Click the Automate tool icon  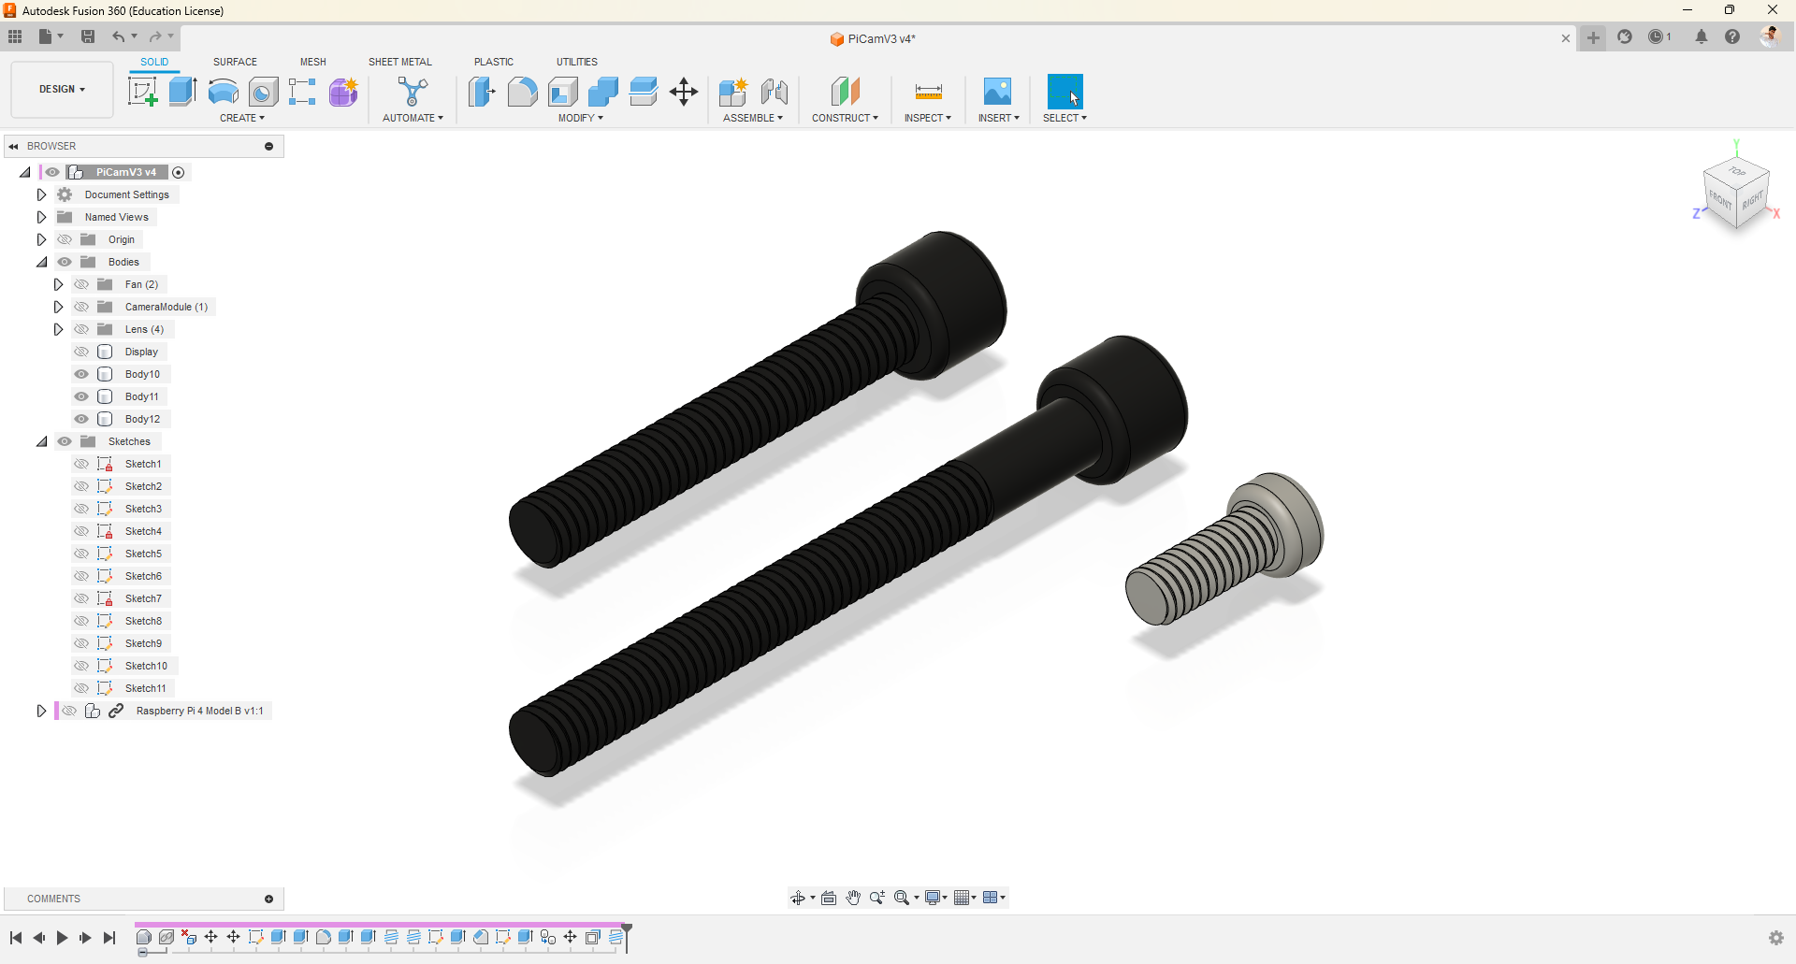pyautogui.click(x=413, y=92)
